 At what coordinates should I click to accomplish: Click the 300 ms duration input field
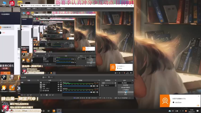(110, 85)
